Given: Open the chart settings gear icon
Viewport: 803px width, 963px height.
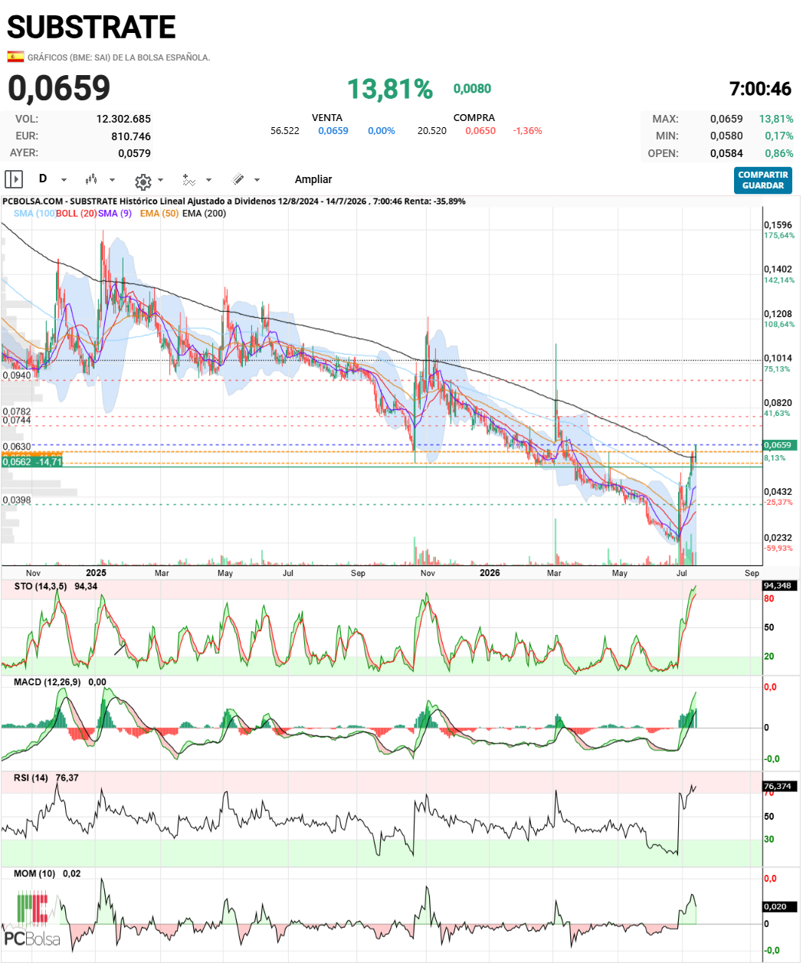Looking at the screenshot, I should [143, 181].
